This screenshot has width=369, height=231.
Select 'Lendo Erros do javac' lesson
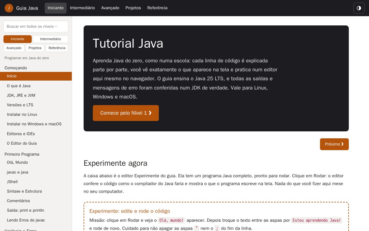[36, 220]
